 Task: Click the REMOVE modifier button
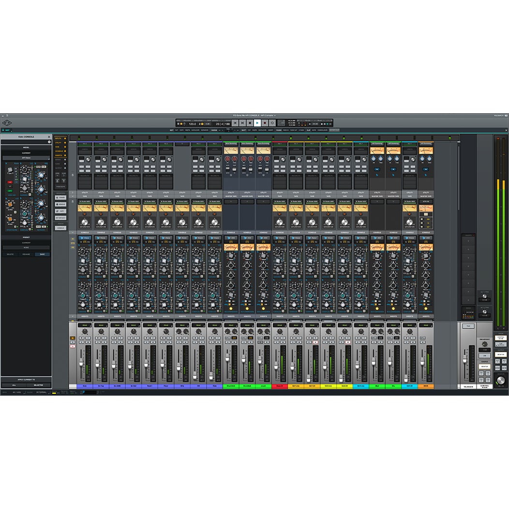(x=60, y=204)
